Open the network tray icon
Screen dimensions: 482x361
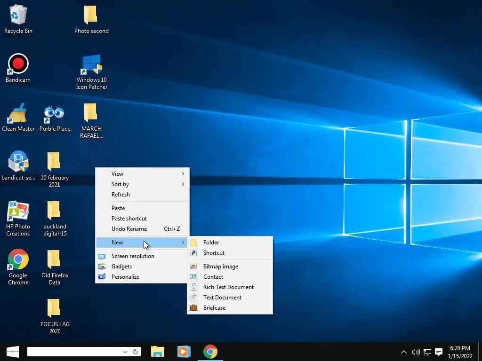(x=427, y=352)
